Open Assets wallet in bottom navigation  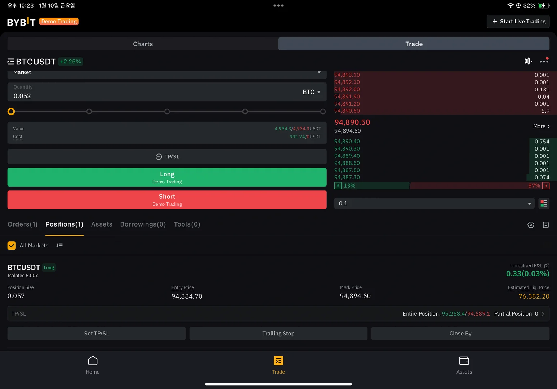pyautogui.click(x=464, y=365)
